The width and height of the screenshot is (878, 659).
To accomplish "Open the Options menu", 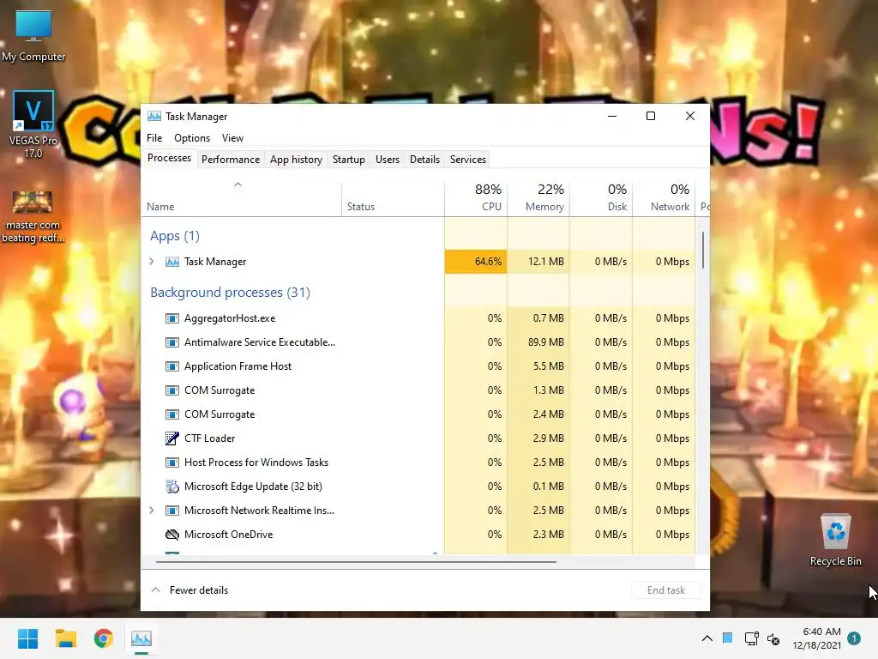I will [192, 138].
